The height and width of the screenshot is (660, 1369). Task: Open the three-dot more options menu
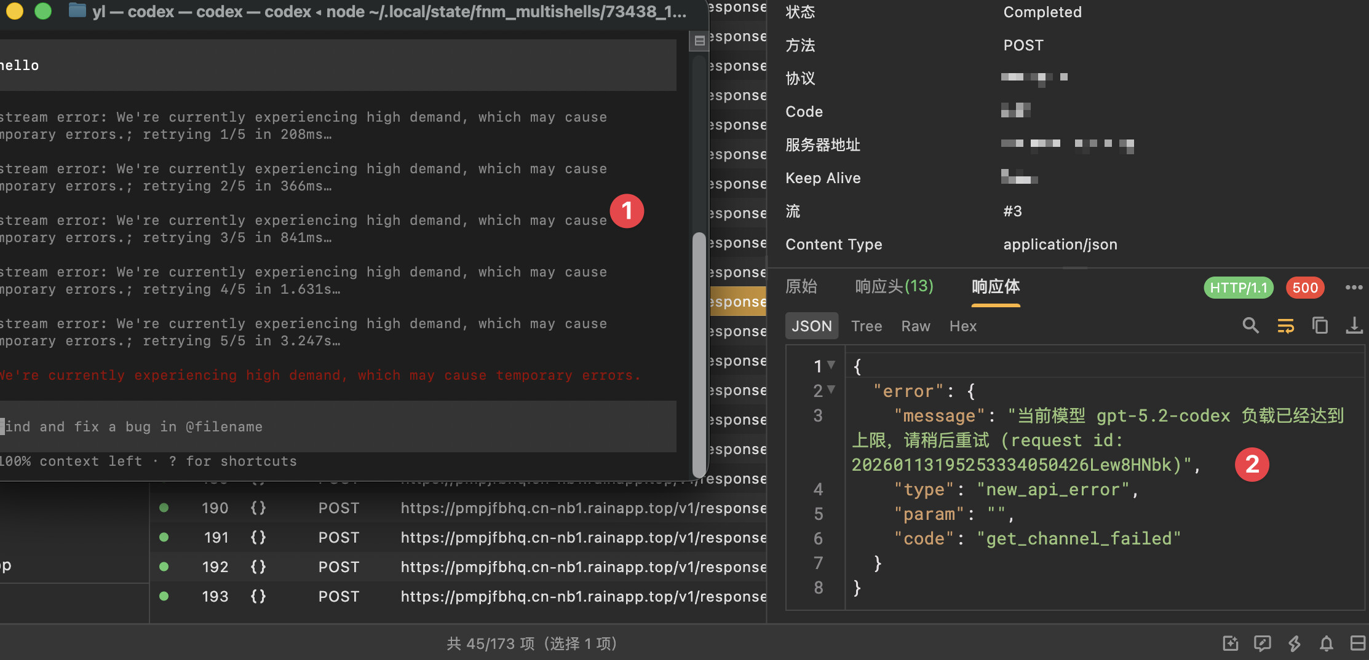[x=1354, y=288]
